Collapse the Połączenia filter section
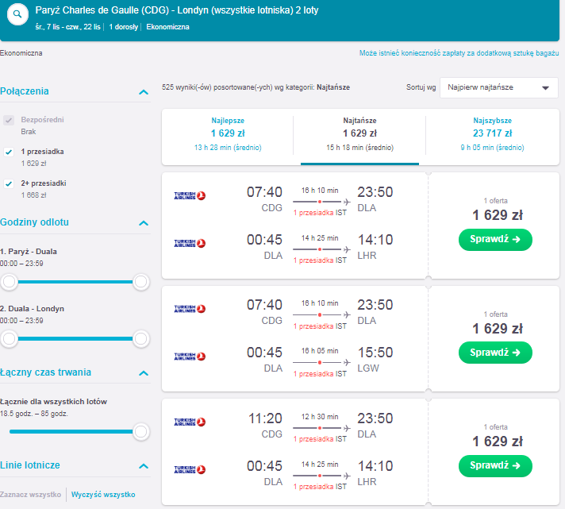Screen dimensions: 565x509 tap(144, 92)
